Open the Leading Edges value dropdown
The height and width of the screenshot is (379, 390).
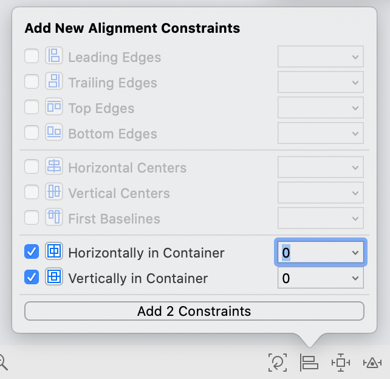(x=355, y=57)
